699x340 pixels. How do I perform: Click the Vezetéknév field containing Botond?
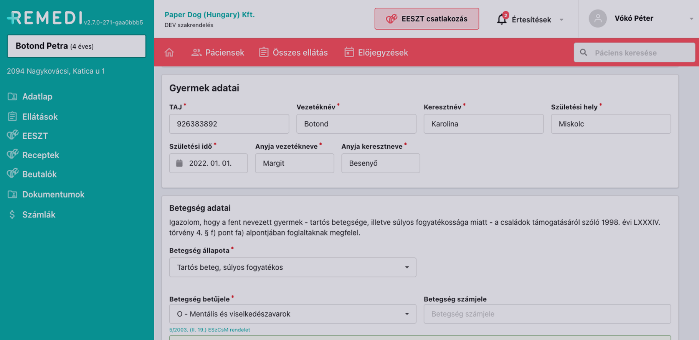[x=356, y=124]
